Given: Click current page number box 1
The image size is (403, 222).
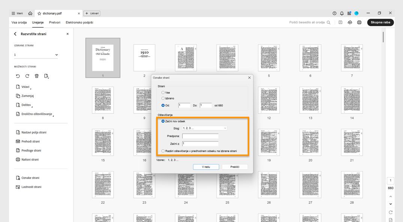Looking at the screenshot, I should pyautogui.click(x=390, y=180).
